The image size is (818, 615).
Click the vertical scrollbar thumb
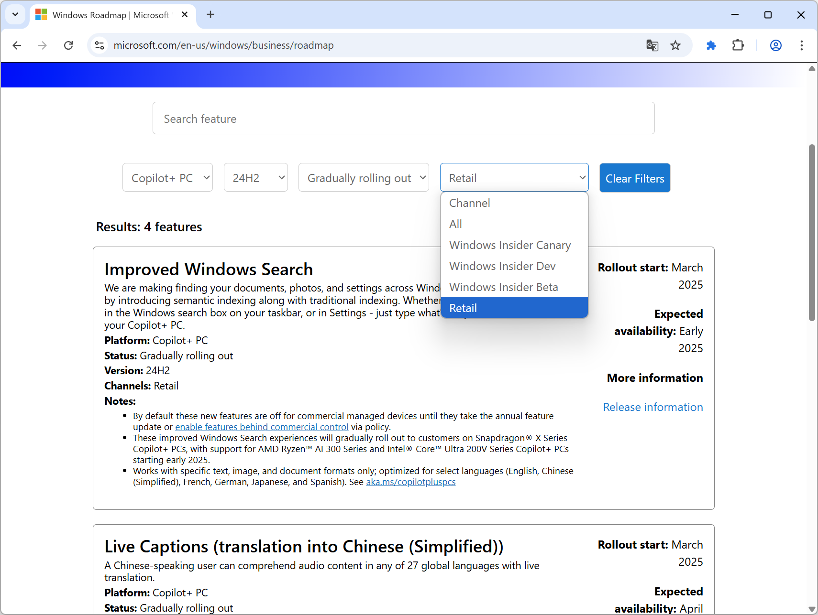tap(812, 233)
